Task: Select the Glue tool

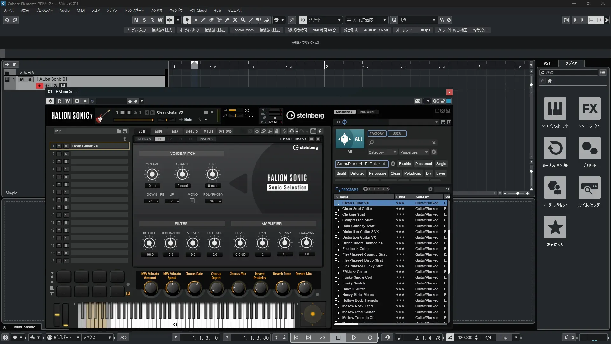Action: point(227,20)
